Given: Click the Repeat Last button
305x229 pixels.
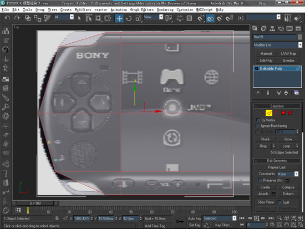Looking at the screenshot, I should coord(277,167).
